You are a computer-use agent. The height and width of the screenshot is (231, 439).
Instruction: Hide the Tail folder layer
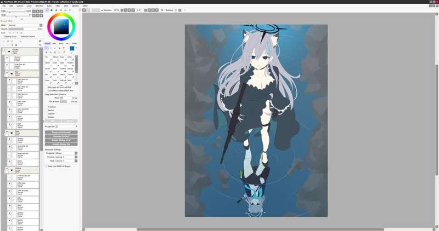point(7,72)
